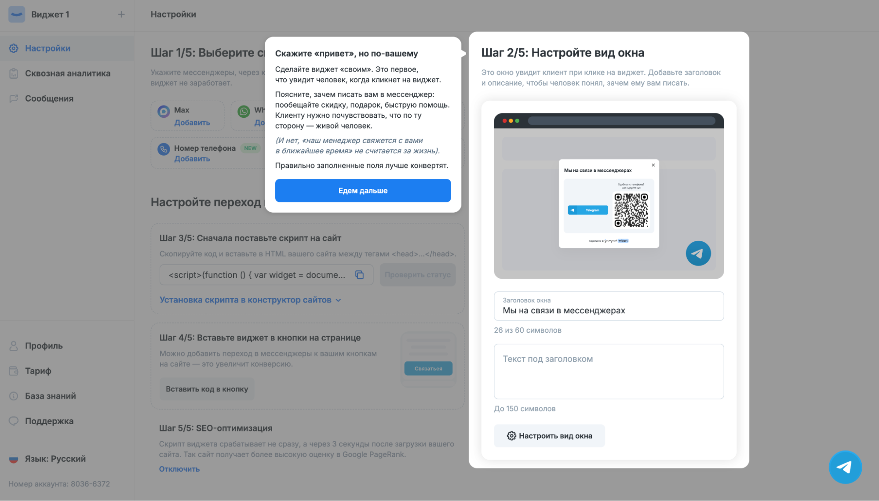Click the Настроить вид окна button
Viewport: 879px width, 501px height.
[549, 436]
